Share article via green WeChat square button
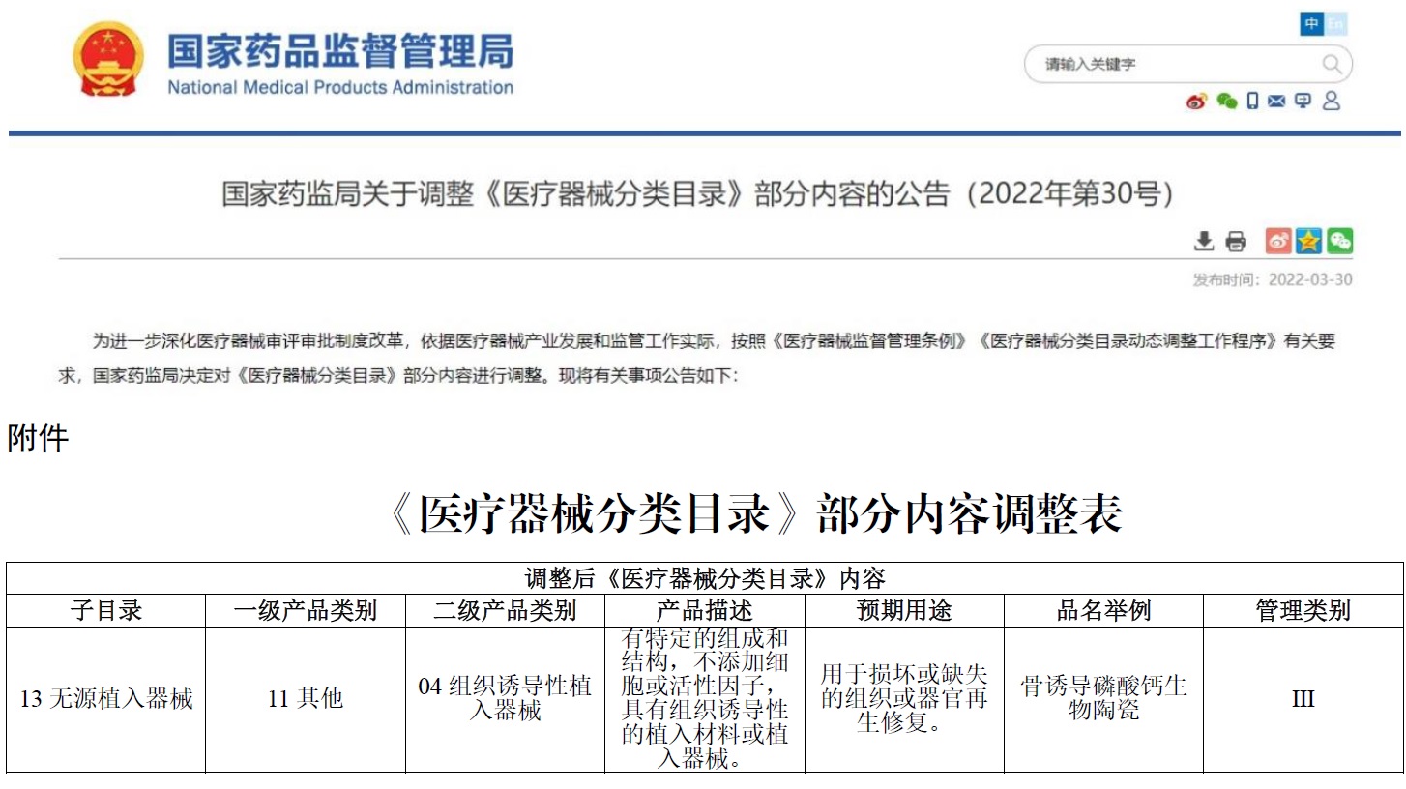Image resolution: width=1406 pixels, height=789 pixels. tap(1339, 241)
